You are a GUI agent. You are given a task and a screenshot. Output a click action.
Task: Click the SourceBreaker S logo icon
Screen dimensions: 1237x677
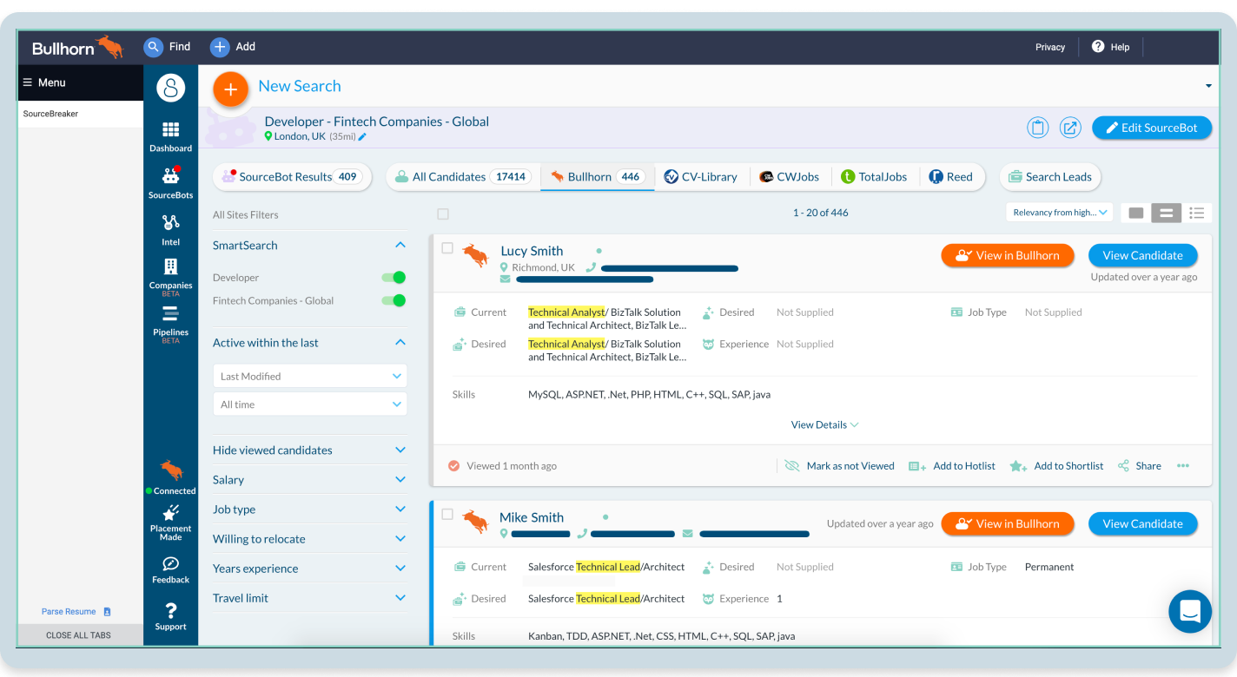(171, 88)
